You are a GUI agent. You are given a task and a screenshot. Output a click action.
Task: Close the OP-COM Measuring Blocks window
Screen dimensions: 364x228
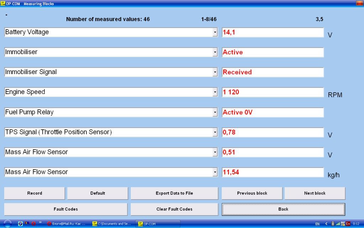(x=360, y=3)
